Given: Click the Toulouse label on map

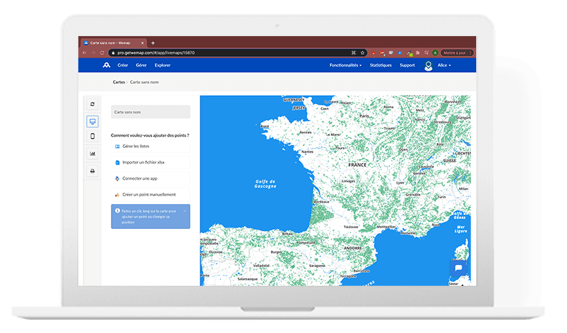Looking at the screenshot, I should pos(351,227).
